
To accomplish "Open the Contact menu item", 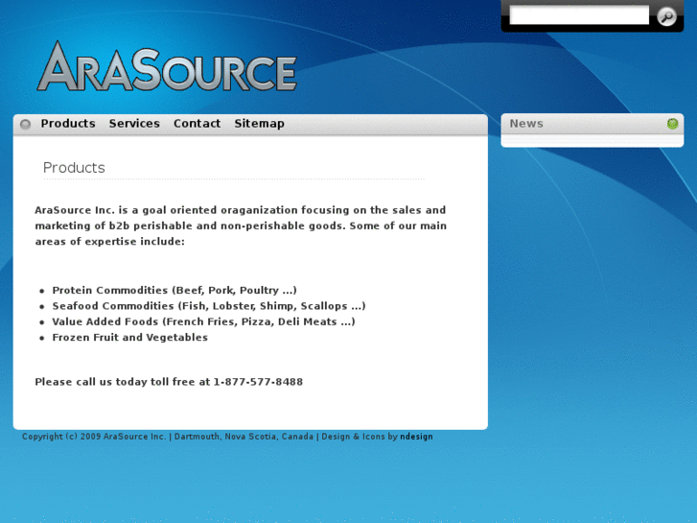I will click(x=197, y=123).
